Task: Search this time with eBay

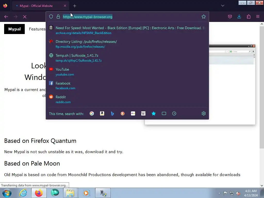Action: [x=133, y=113]
